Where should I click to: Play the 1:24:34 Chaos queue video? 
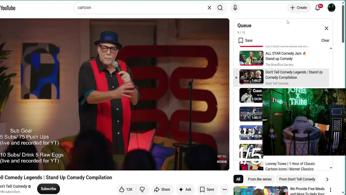pos(251,95)
